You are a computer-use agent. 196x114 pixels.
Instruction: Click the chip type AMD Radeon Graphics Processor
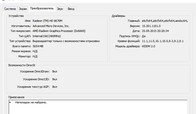point(59,31)
